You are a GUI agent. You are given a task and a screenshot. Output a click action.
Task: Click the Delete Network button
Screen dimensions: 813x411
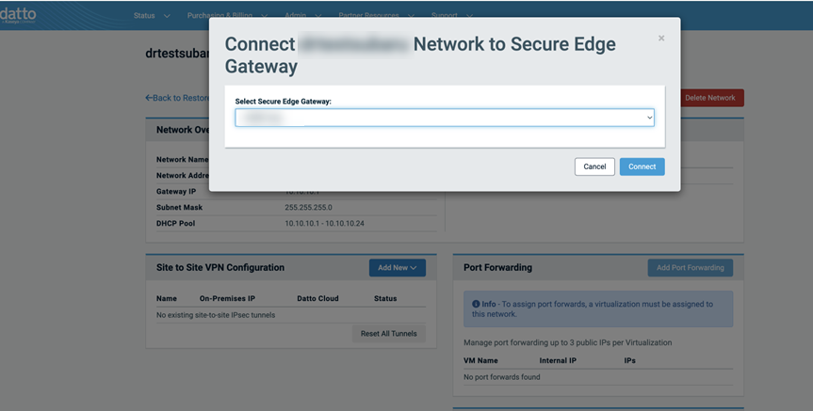click(709, 98)
